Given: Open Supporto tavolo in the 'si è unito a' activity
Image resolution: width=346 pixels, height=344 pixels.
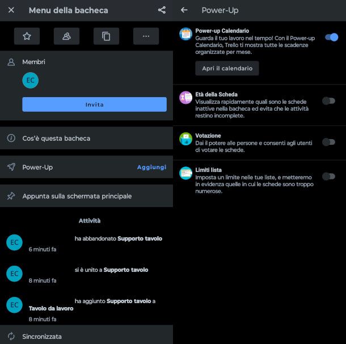Looking at the screenshot, I should (x=126, y=270).
